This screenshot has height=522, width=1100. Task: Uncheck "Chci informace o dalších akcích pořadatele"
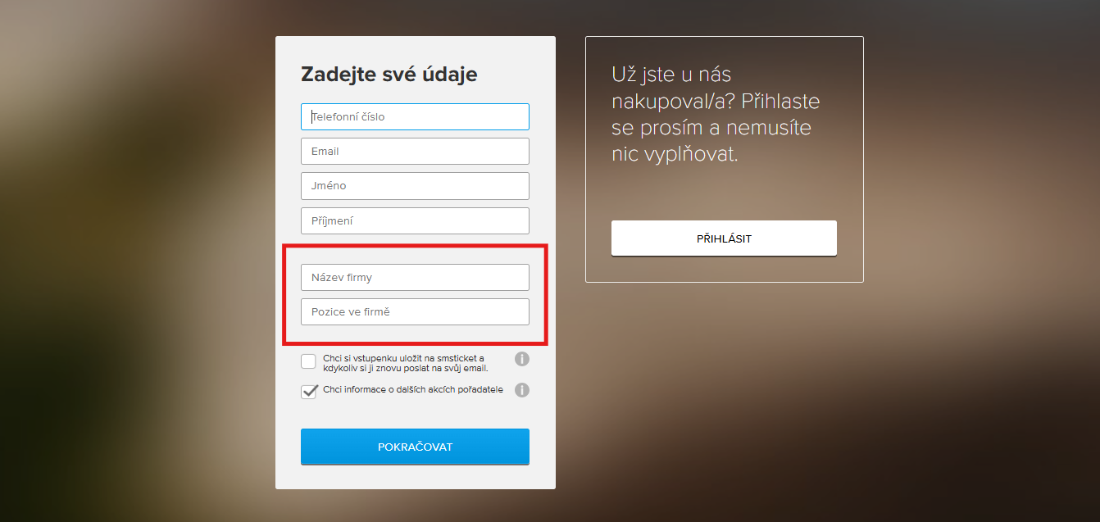pos(308,391)
